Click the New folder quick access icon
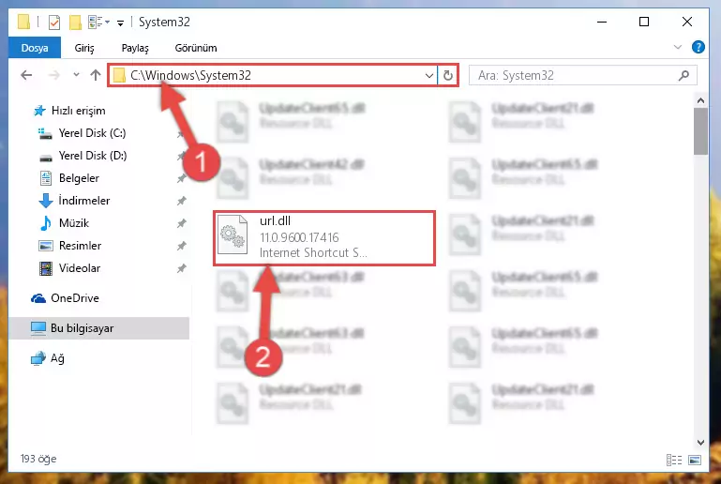 pyautogui.click(x=75, y=22)
